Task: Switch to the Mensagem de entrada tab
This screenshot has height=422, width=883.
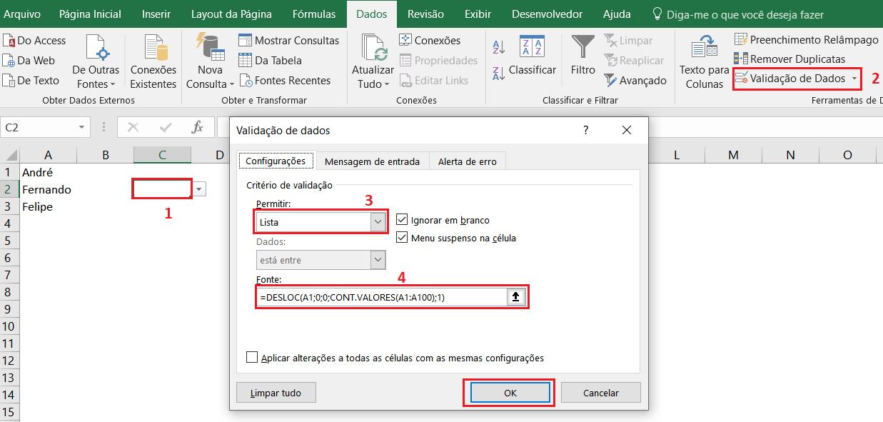Action: [x=372, y=161]
